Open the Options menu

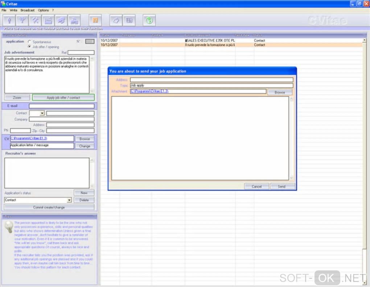pos(43,10)
